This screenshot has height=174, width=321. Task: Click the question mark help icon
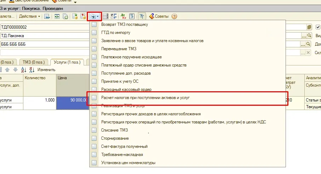click(x=174, y=16)
